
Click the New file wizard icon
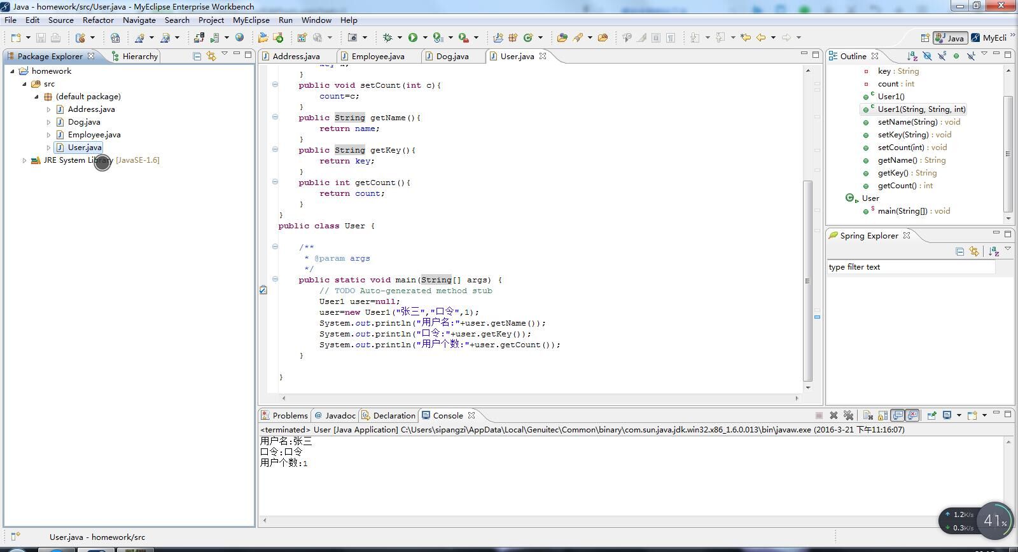[x=16, y=38]
